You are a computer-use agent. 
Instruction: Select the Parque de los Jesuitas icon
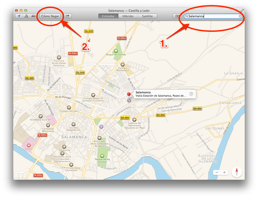click(x=102, y=156)
